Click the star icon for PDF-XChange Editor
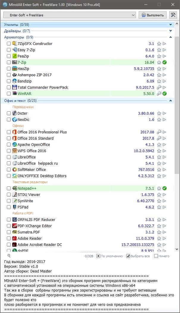This screenshot has height=313, width=180. click(159, 226)
